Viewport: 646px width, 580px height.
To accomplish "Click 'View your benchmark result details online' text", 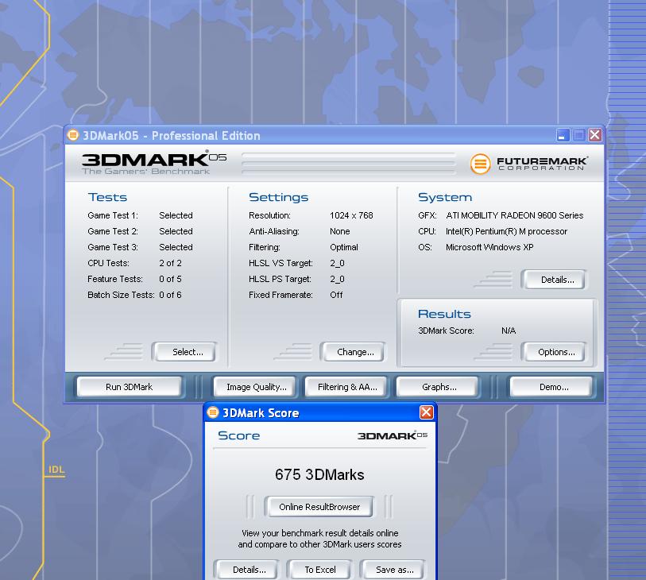I will point(319,533).
